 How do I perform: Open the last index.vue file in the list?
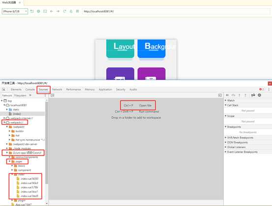pos(27,196)
